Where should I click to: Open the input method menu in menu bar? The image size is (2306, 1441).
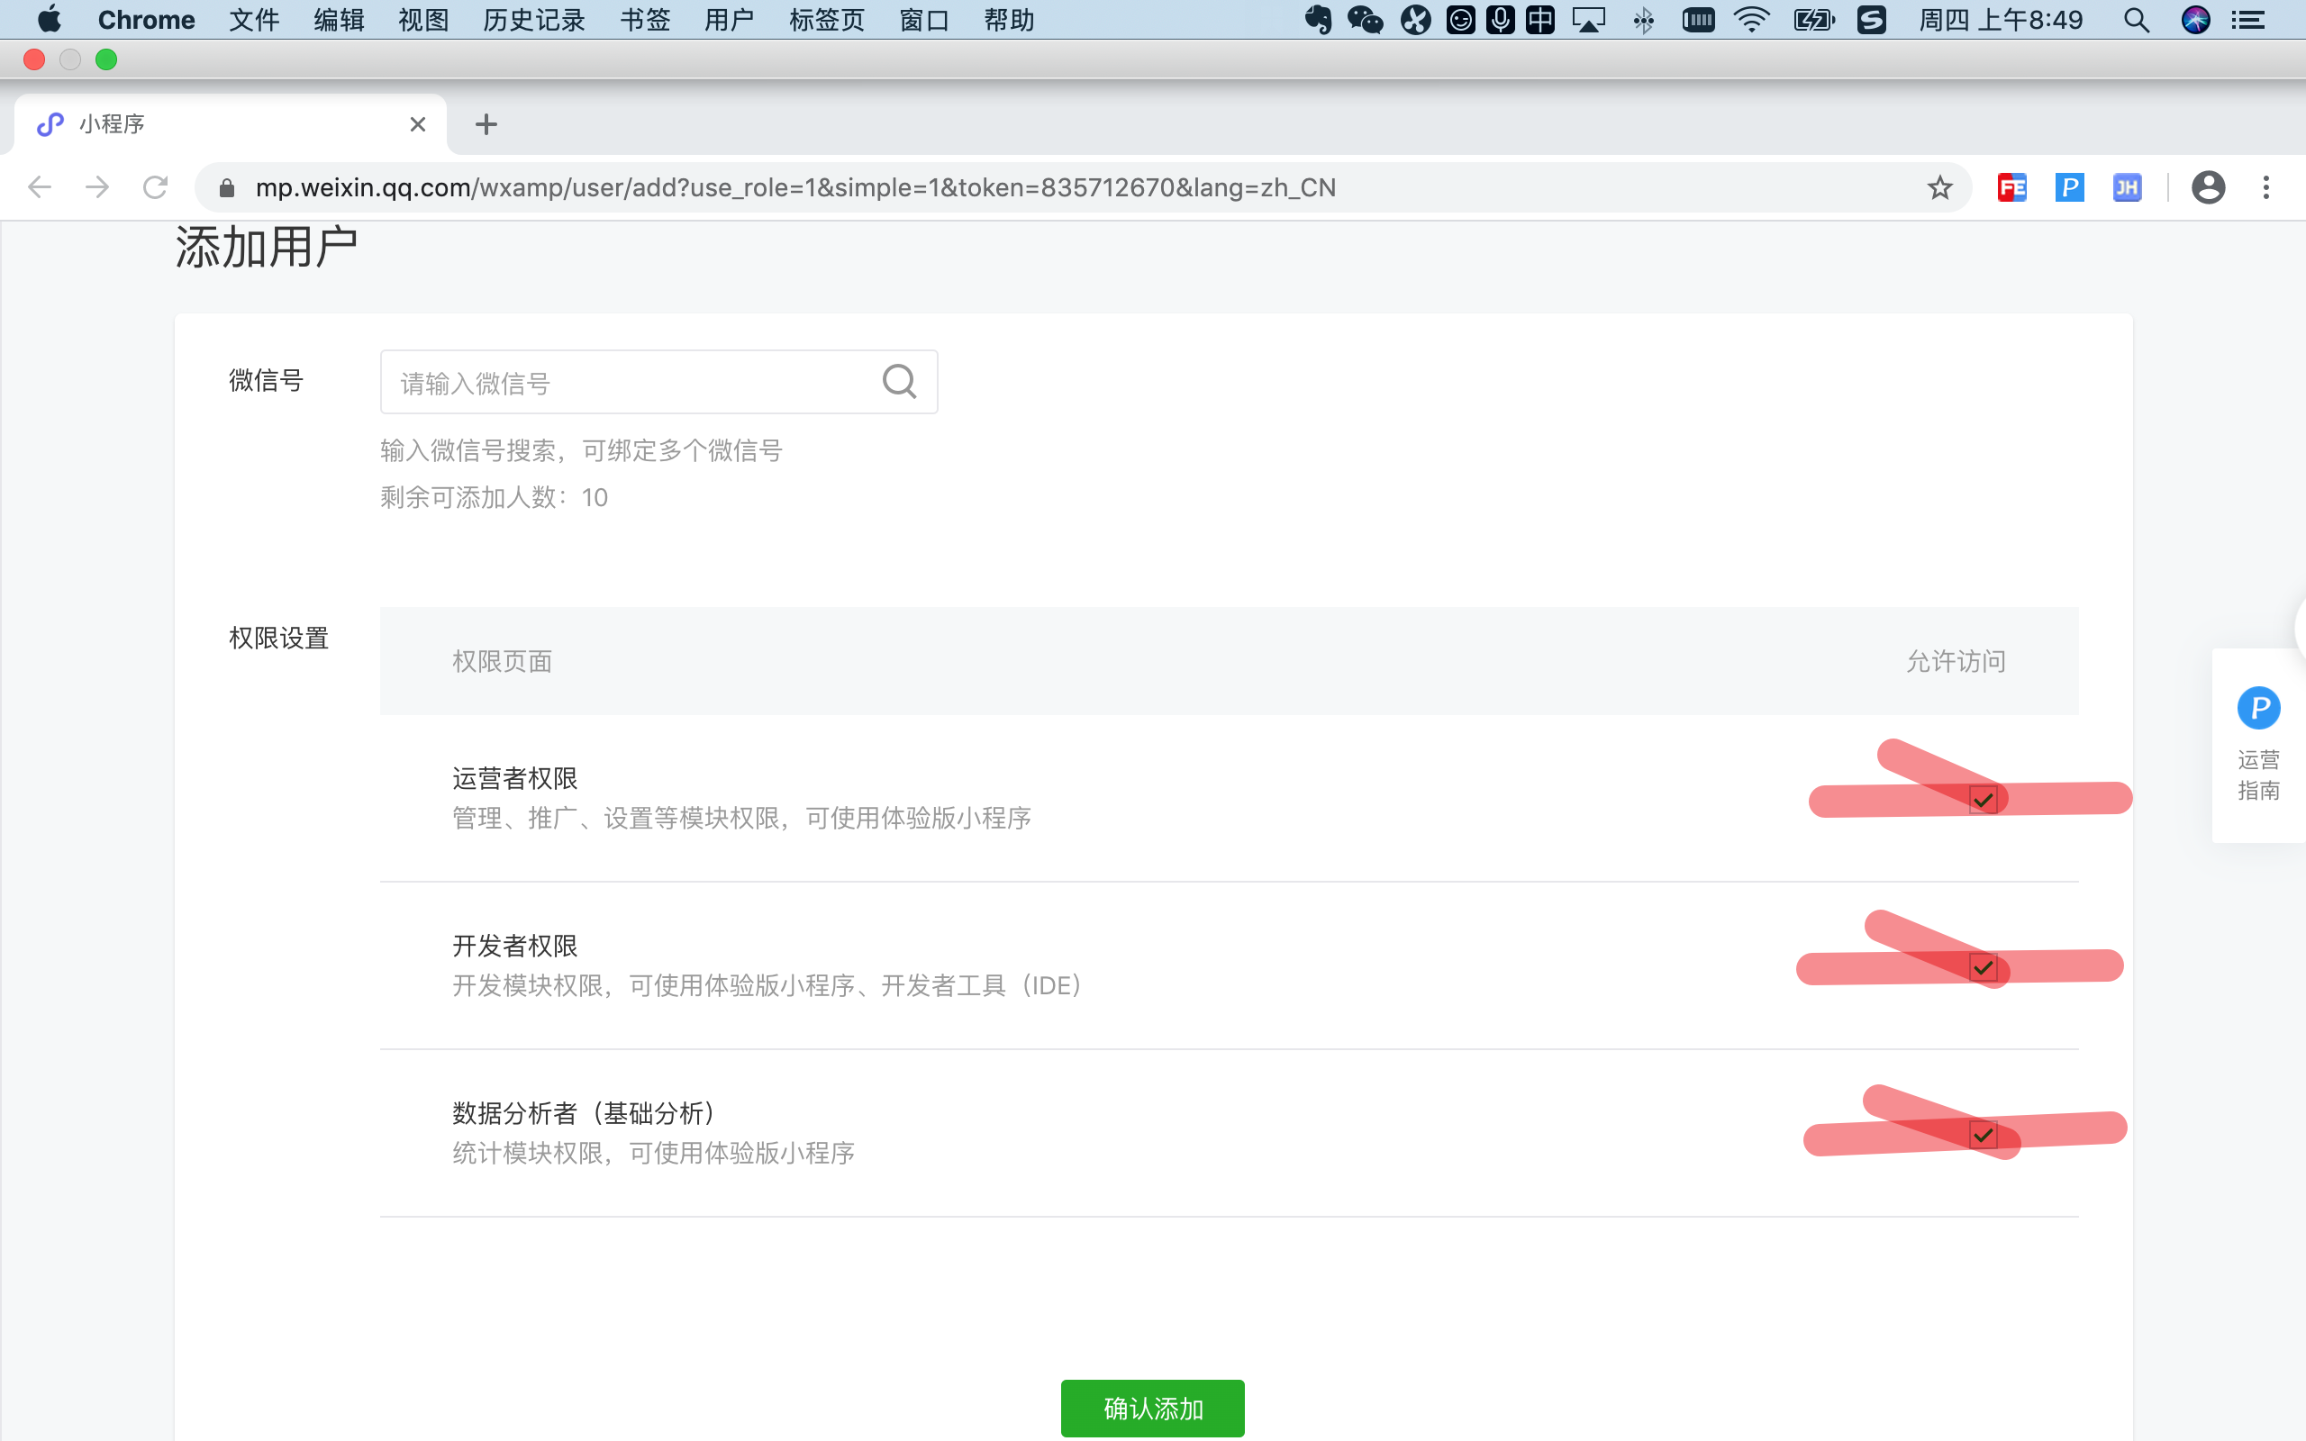(x=1539, y=20)
